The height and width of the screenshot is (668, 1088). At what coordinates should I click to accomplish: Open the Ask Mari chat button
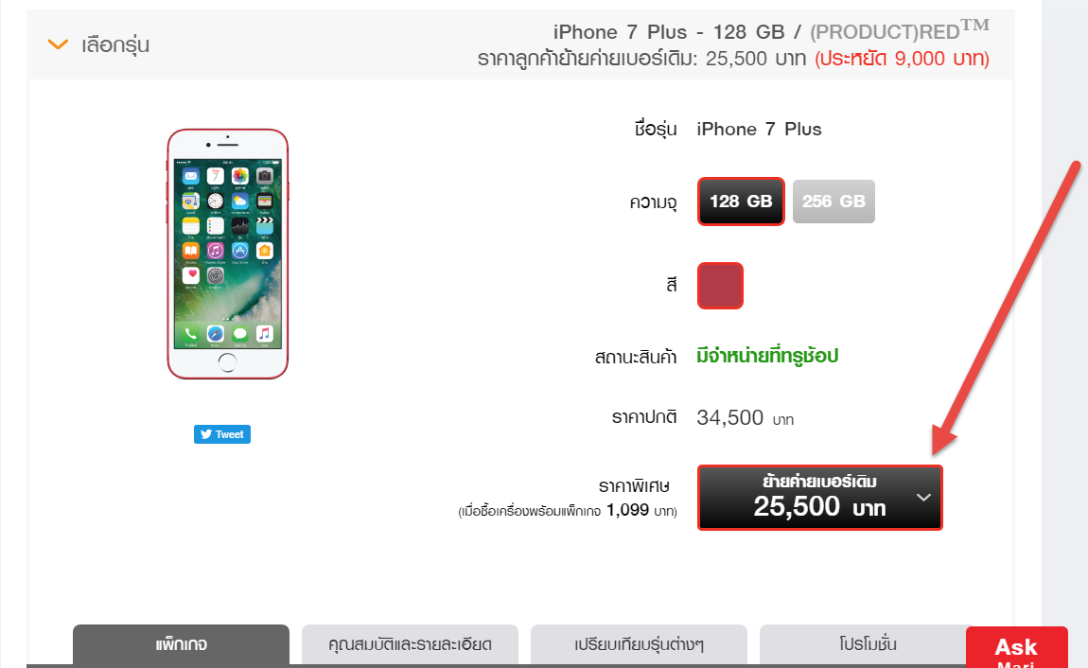(1016, 648)
